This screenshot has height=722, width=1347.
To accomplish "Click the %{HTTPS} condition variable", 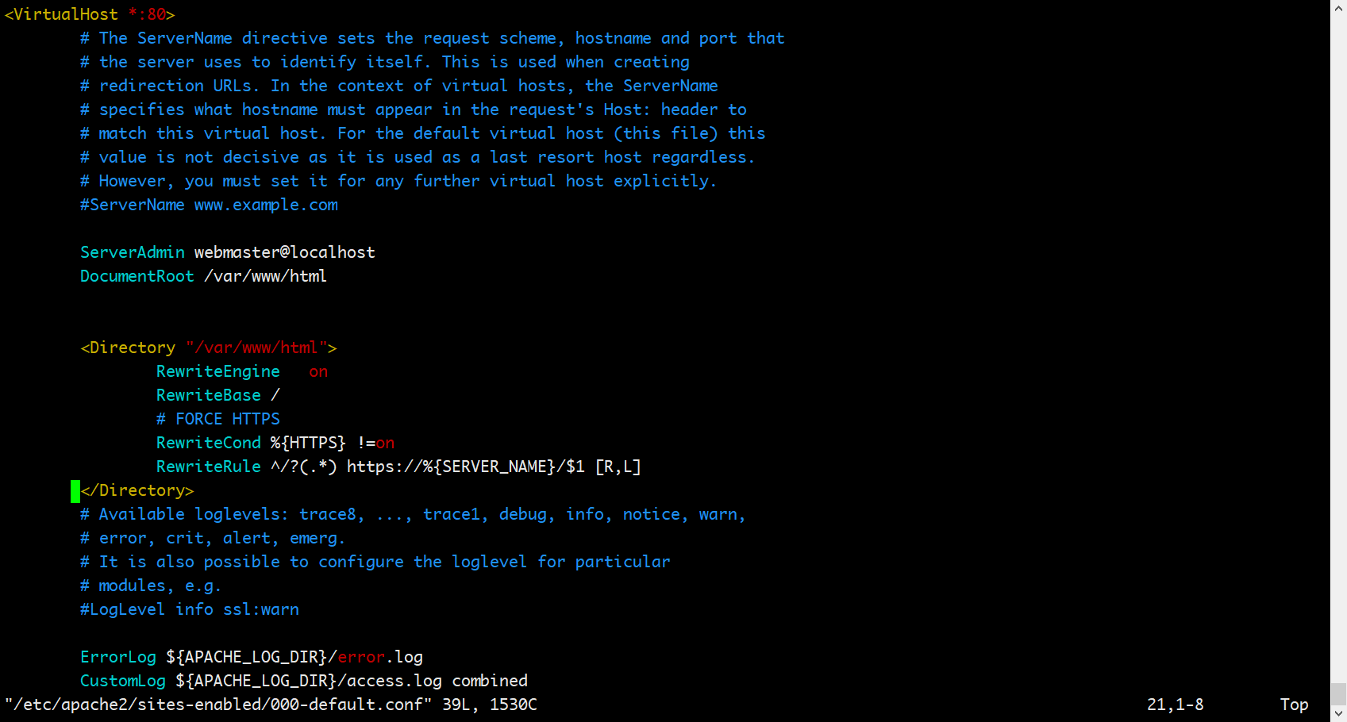I will point(308,443).
